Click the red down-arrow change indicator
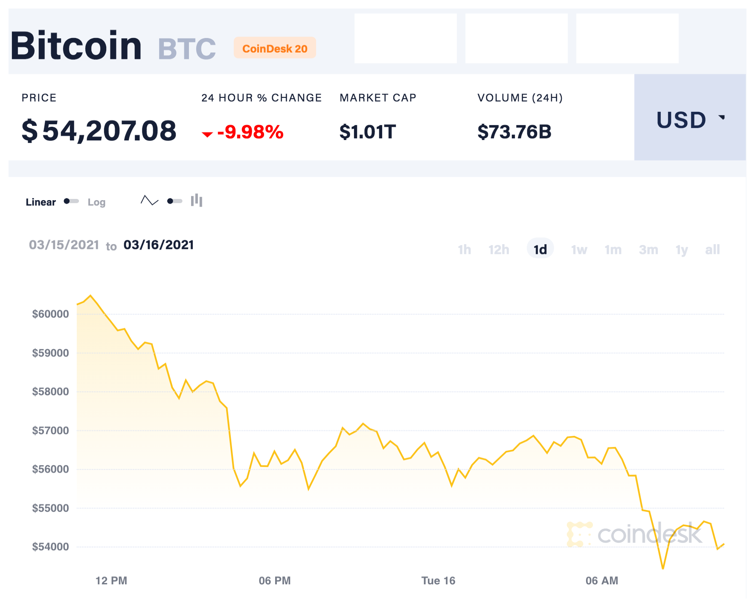The height and width of the screenshot is (601, 755). [207, 134]
